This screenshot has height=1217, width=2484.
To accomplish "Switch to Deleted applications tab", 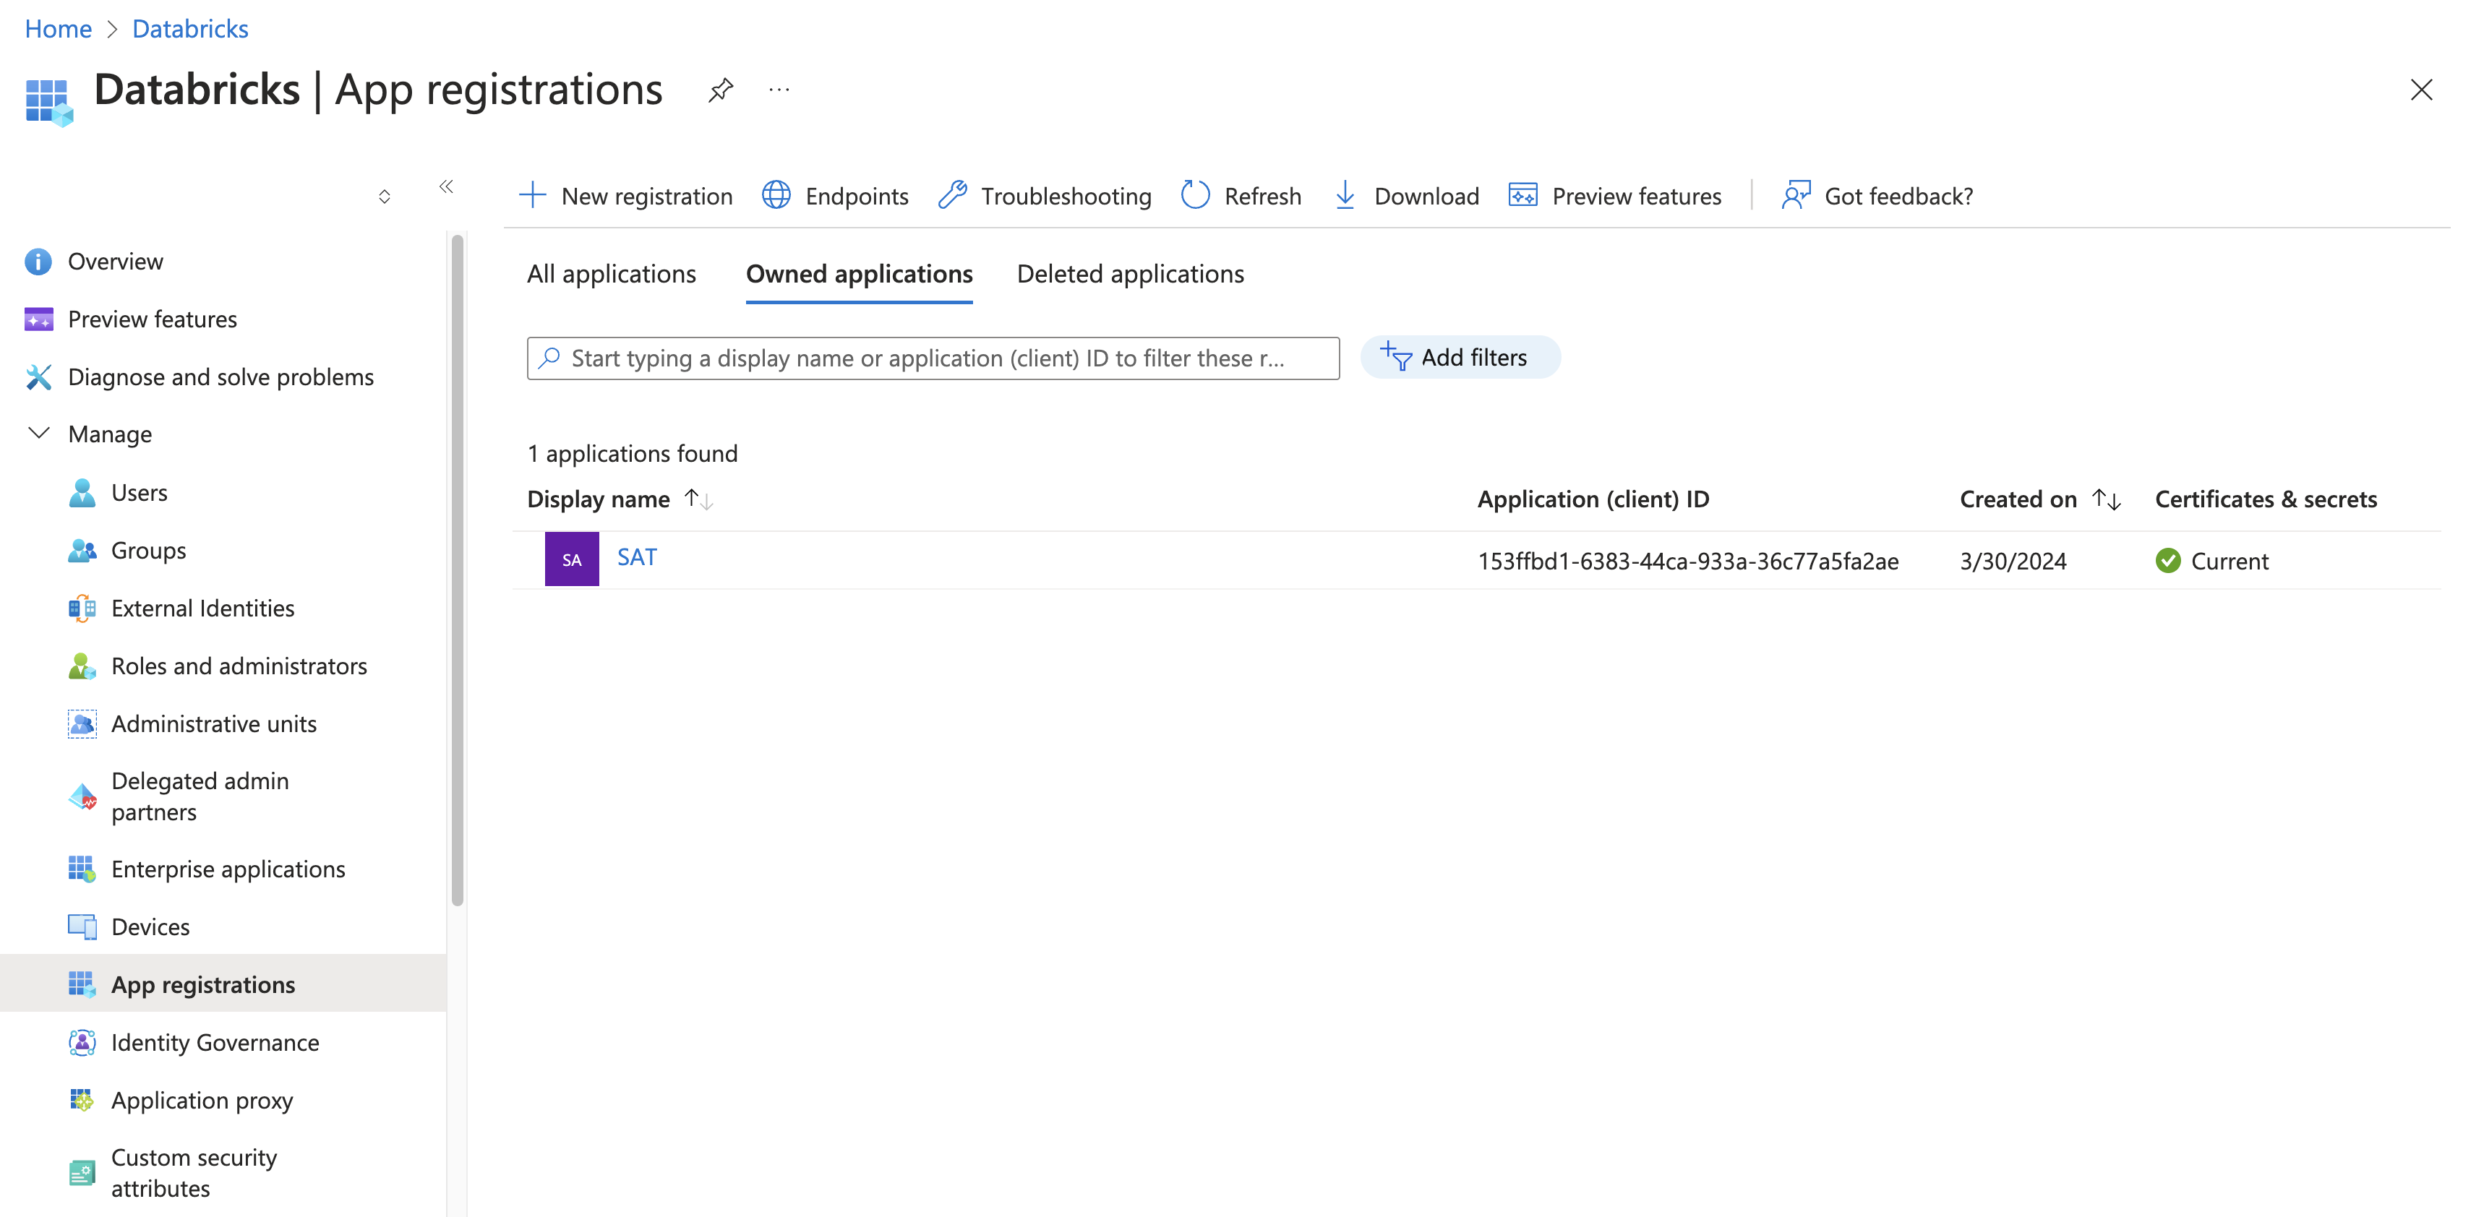I will 1130,275.
